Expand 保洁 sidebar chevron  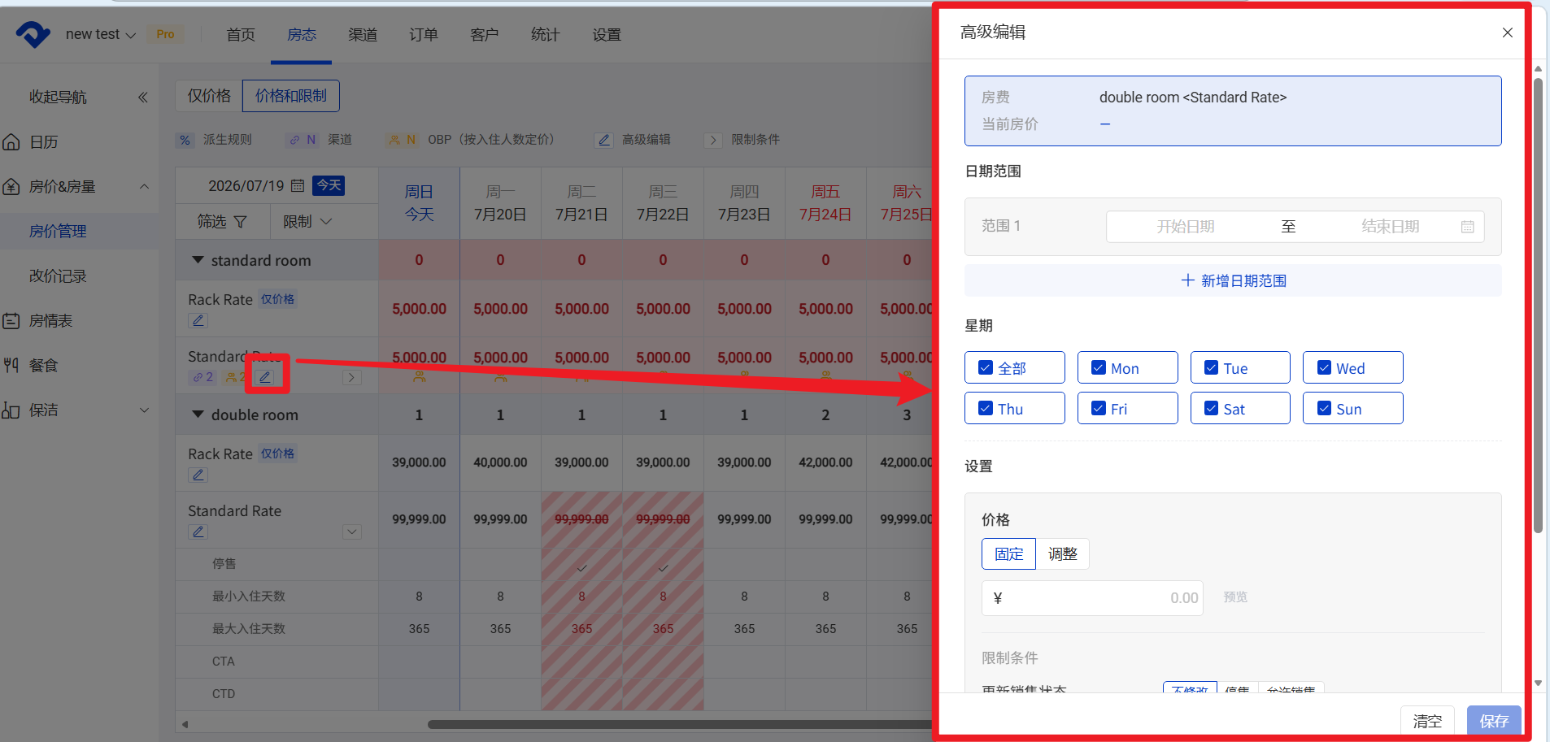pos(144,410)
